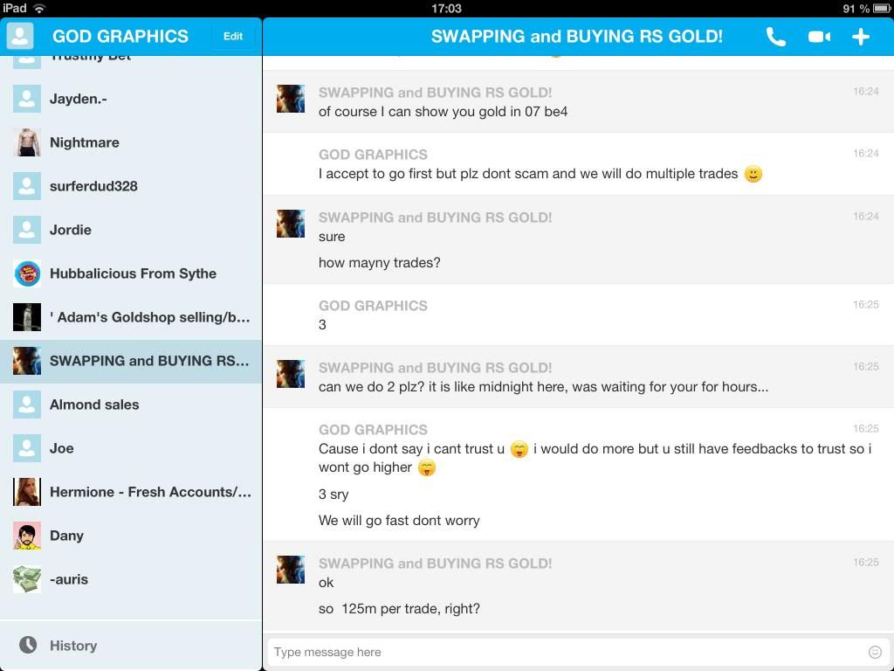This screenshot has height=671, width=894.
Task: Select the Nightmare conversation
Action: click(x=85, y=142)
